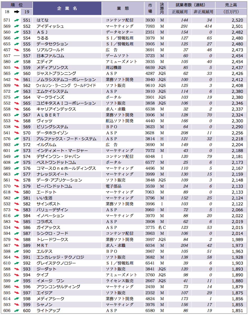Click the red down arrow in the エードット row
Viewport: 248px width, 315px height.
(17, 192)
